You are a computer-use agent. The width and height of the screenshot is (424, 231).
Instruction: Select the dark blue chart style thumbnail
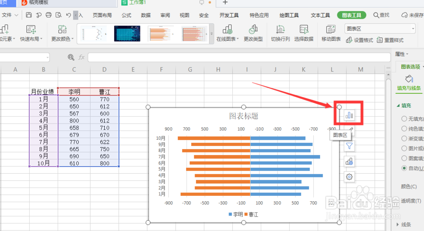[127, 34]
